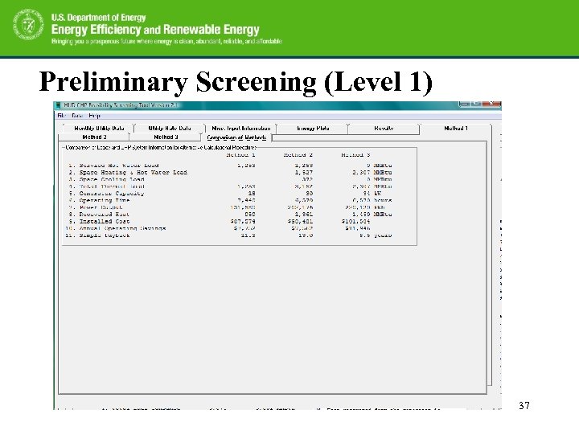Click the 'Space Heating & Hot Water Load' row

(229, 172)
